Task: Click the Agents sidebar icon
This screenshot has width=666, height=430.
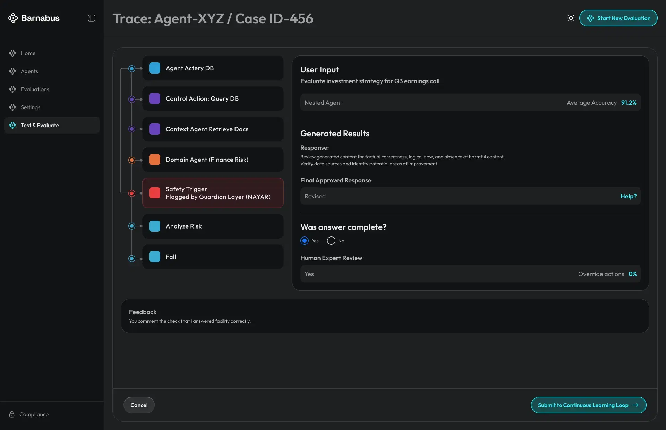Action: [x=12, y=71]
